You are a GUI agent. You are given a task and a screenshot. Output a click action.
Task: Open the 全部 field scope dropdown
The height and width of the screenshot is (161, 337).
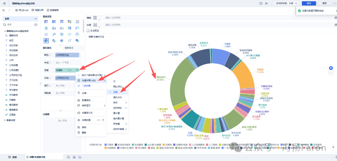[x=20, y=19]
